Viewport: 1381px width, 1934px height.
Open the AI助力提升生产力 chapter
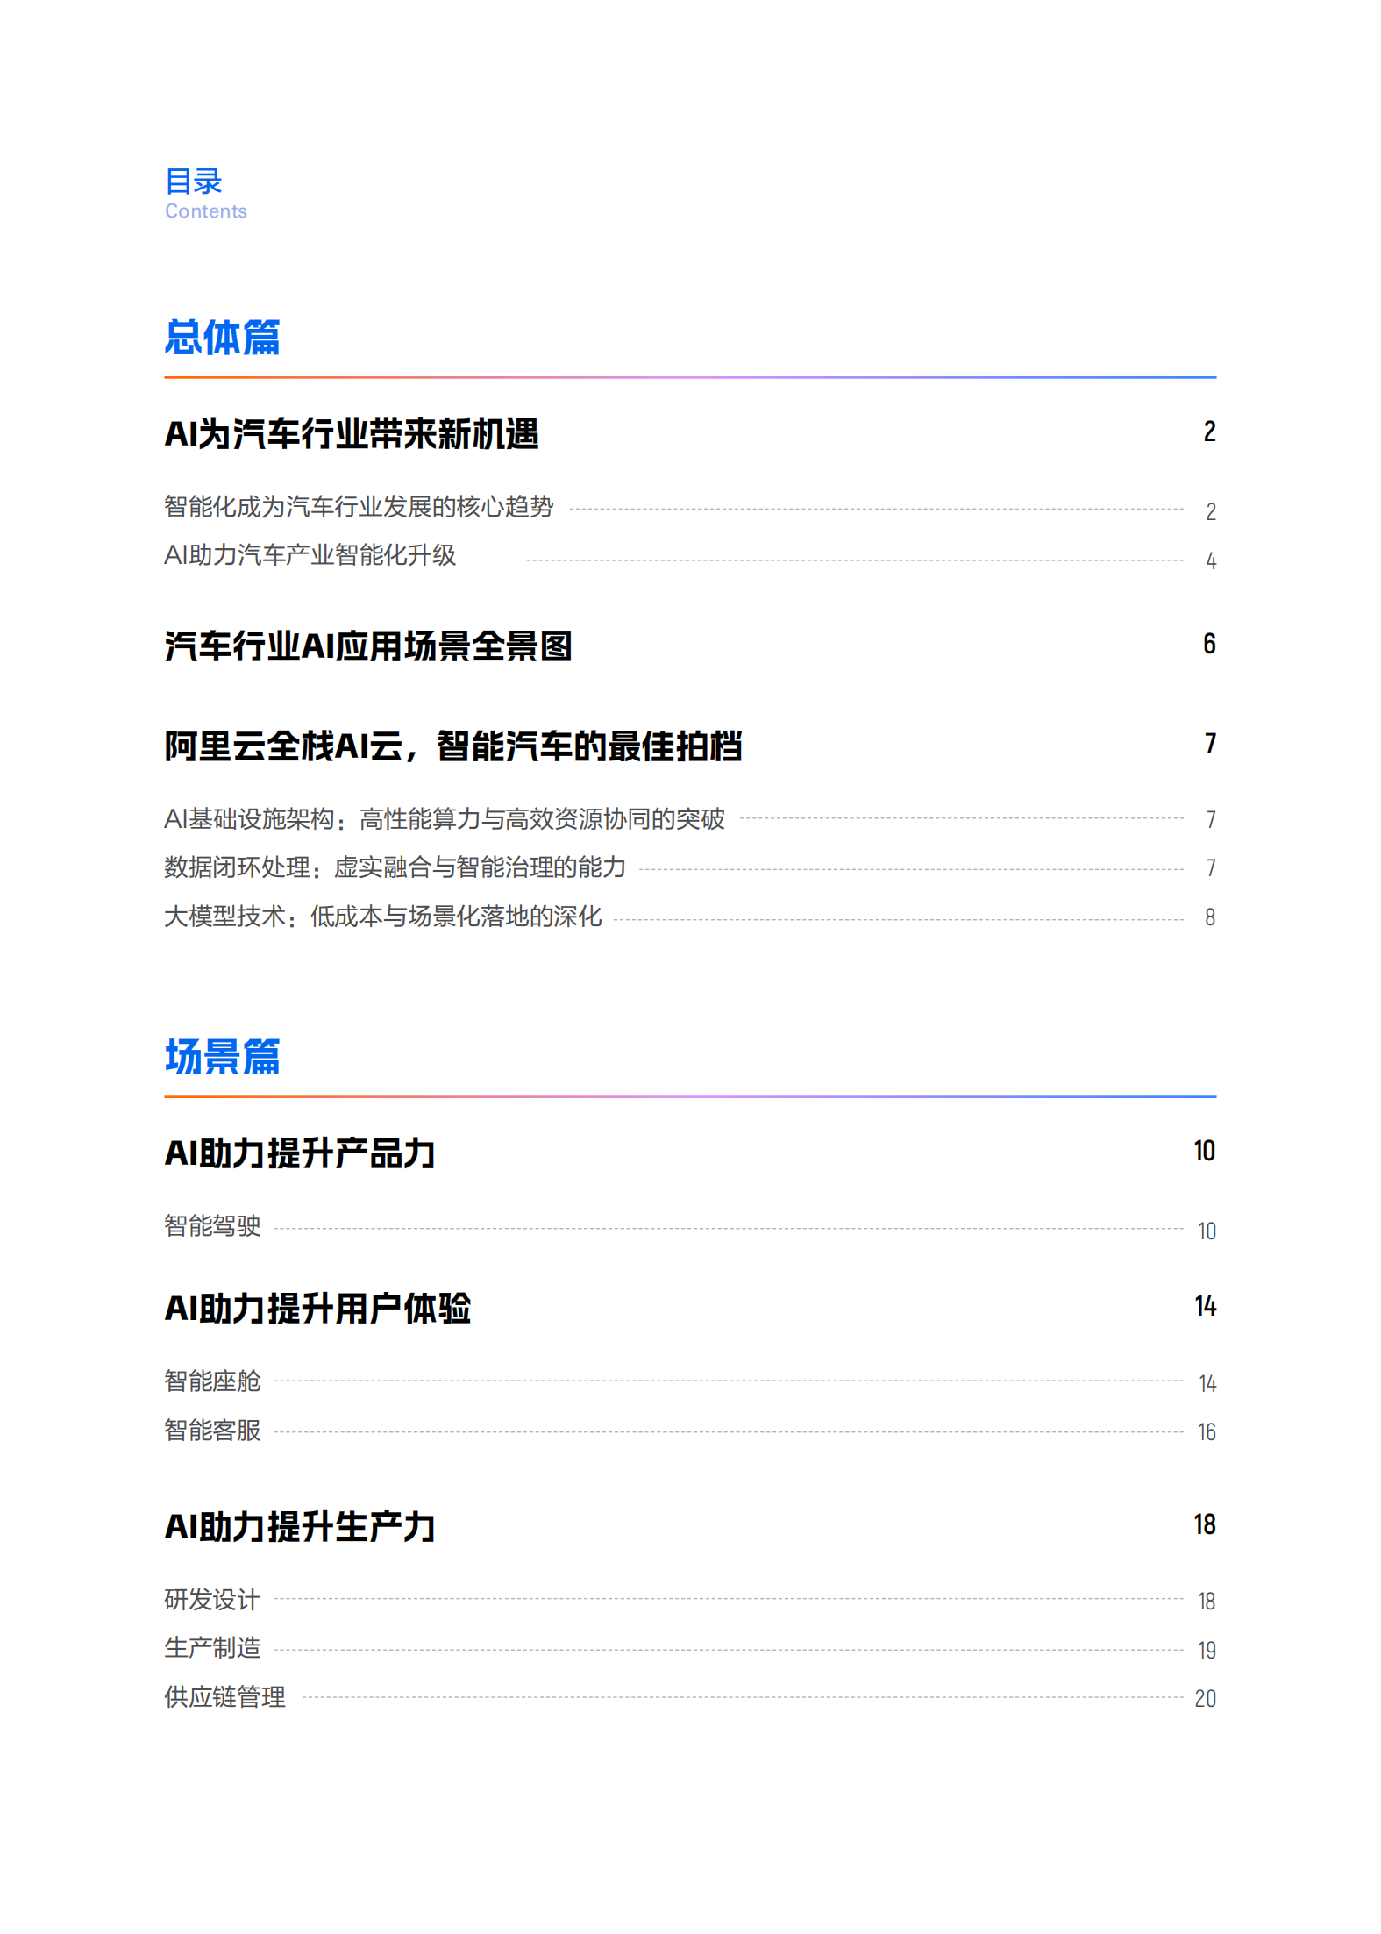[300, 1527]
